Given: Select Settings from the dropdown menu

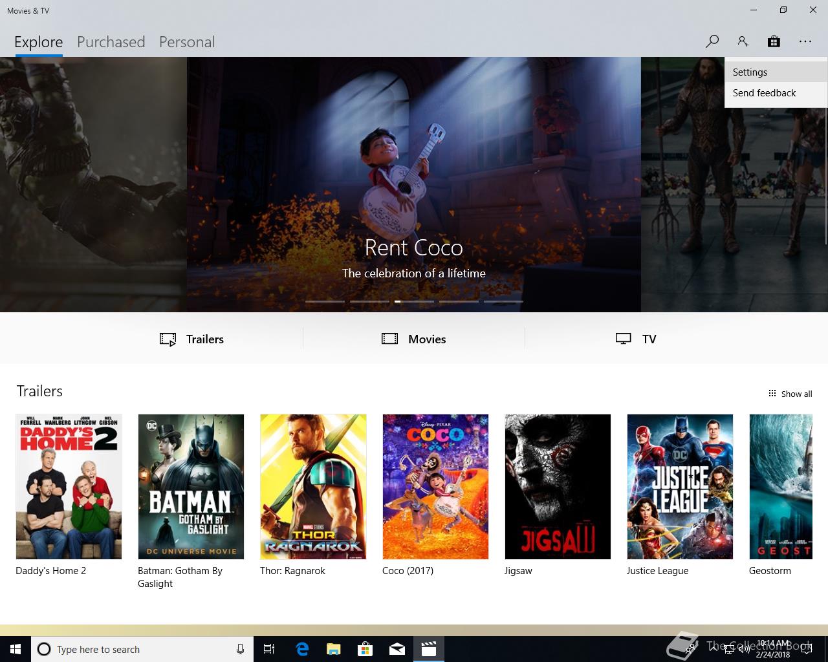Looking at the screenshot, I should pos(776,72).
